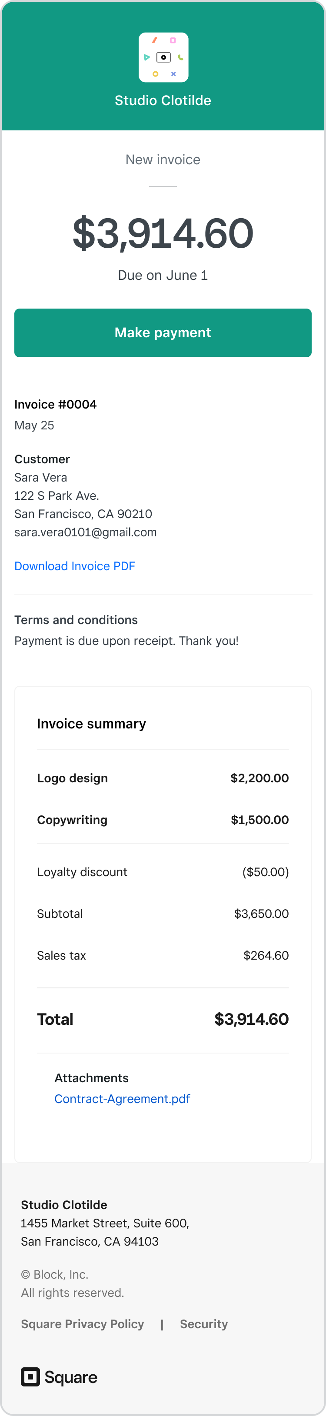Click the Loyalty discount row

pyautogui.click(x=163, y=872)
